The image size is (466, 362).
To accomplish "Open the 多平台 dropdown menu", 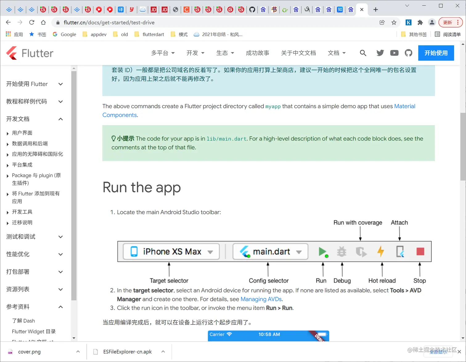I will [163, 53].
